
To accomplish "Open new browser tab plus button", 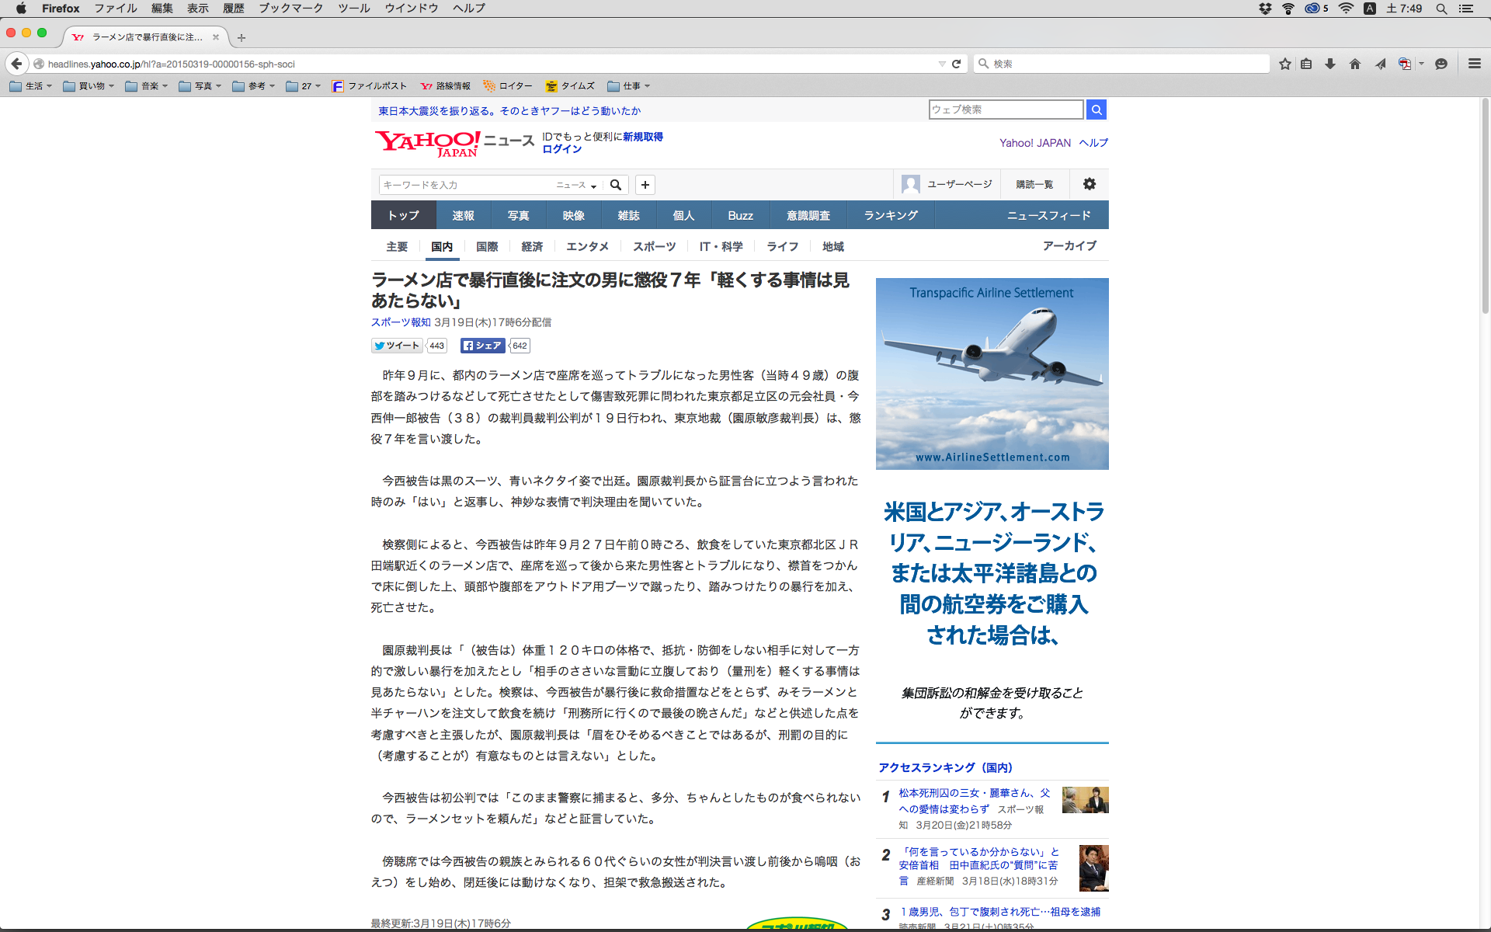I will (242, 37).
